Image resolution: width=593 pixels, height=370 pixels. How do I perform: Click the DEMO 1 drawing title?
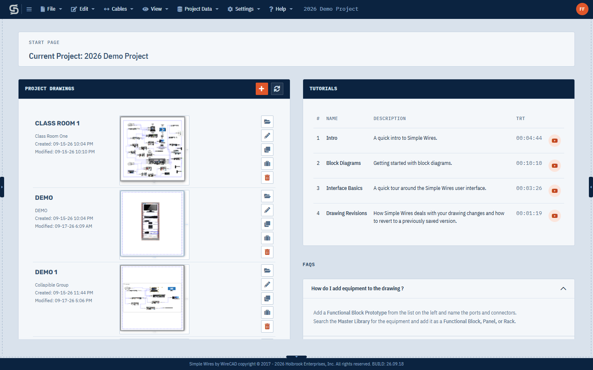46,272
